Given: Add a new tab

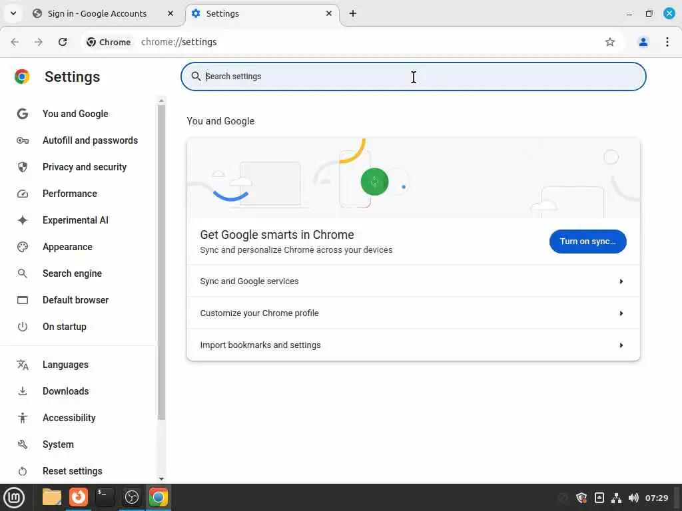Looking at the screenshot, I should [x=353, y=13].
